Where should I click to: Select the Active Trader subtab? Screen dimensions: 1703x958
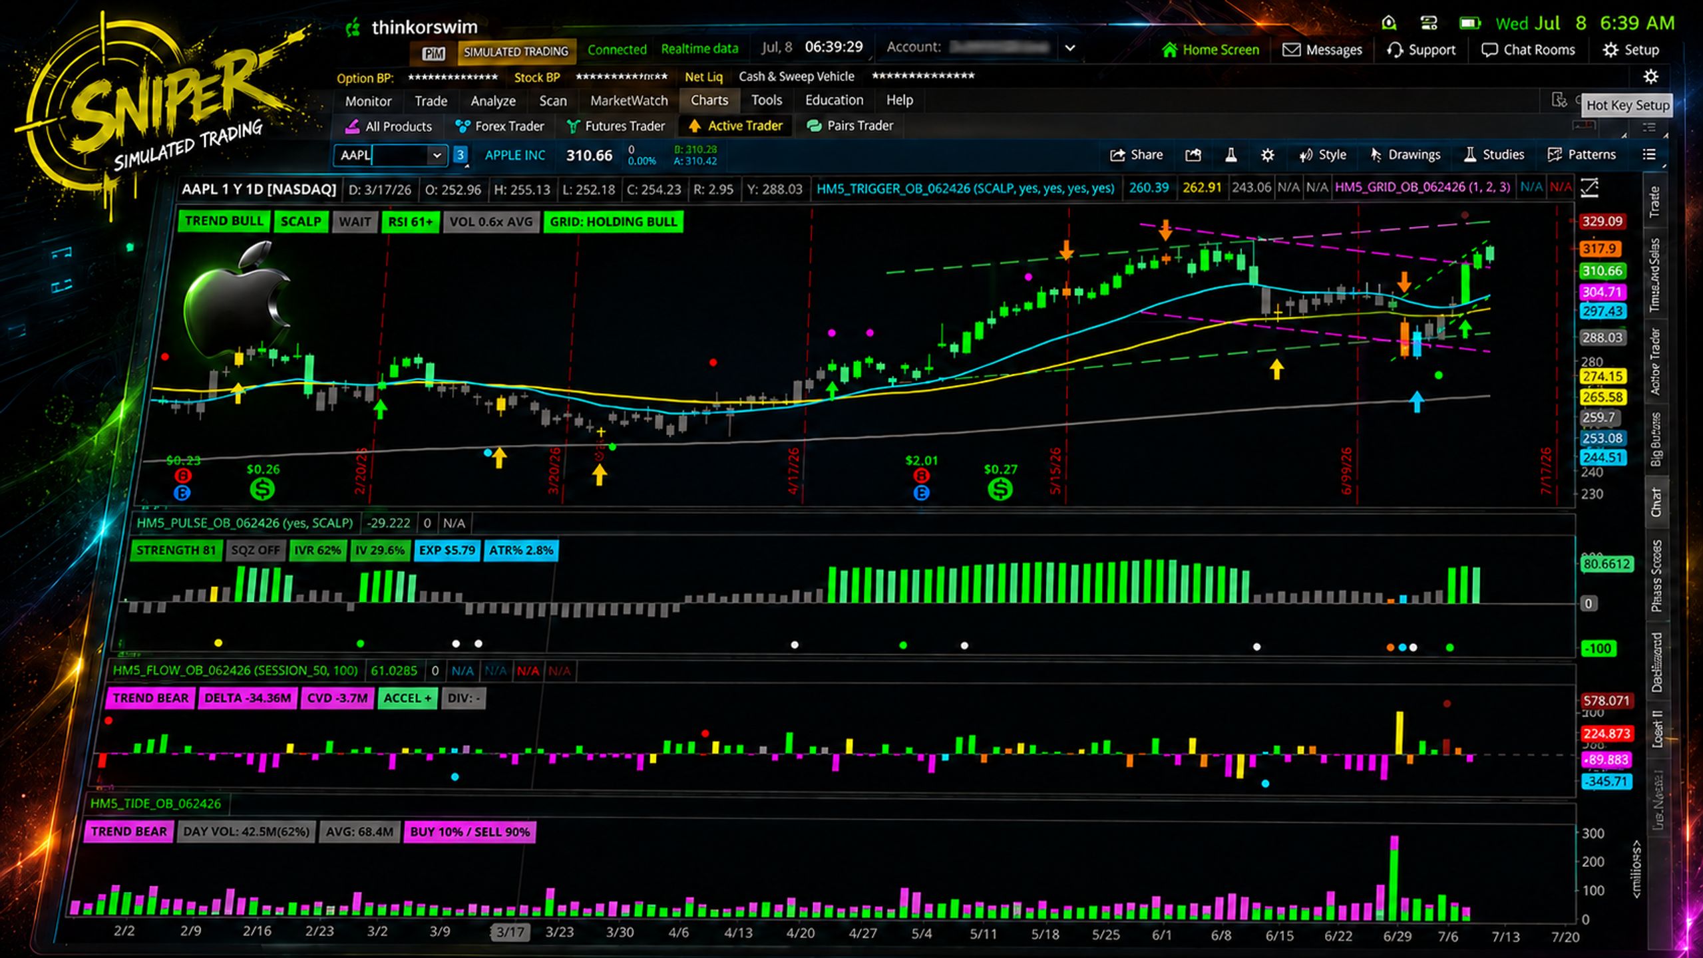coord(735,125)
